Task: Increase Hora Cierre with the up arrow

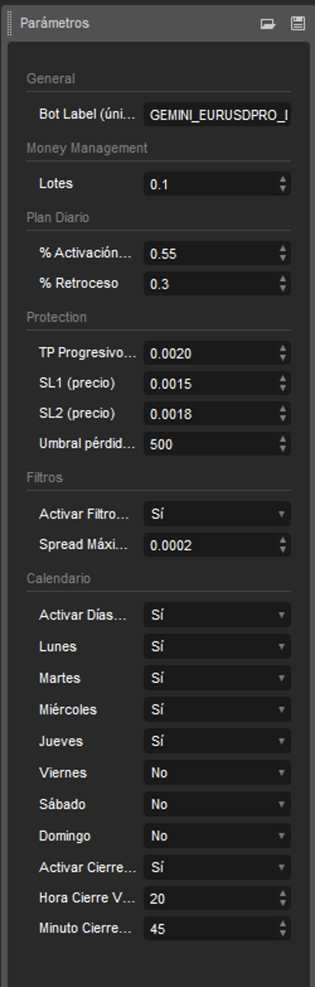Action: tap(283, 894)
